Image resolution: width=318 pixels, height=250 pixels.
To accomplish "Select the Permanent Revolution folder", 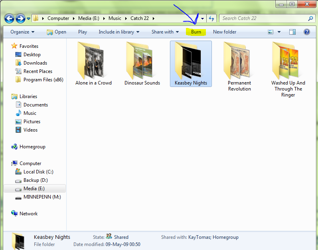I will pyautogui.click(x=239, y=67).
